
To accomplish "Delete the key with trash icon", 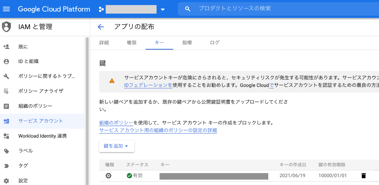I will pyautogui.click(x=364, y=176).
